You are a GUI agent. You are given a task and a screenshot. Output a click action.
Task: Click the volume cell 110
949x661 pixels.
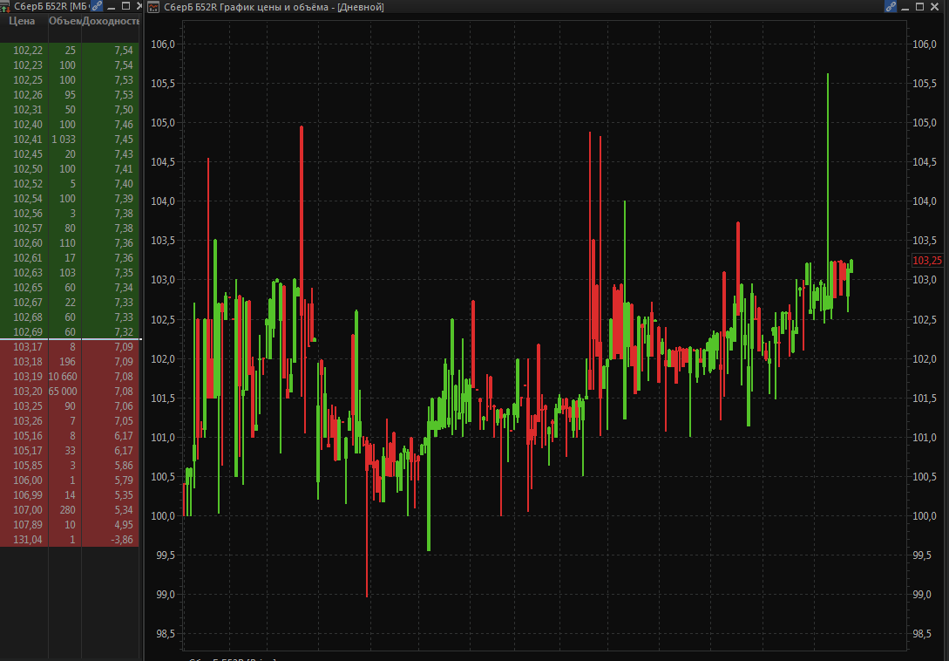[x=67, y=243]
